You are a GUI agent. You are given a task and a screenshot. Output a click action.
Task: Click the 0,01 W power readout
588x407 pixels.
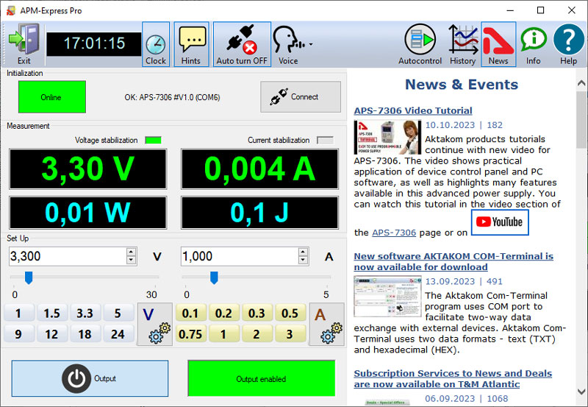point(87,213)
